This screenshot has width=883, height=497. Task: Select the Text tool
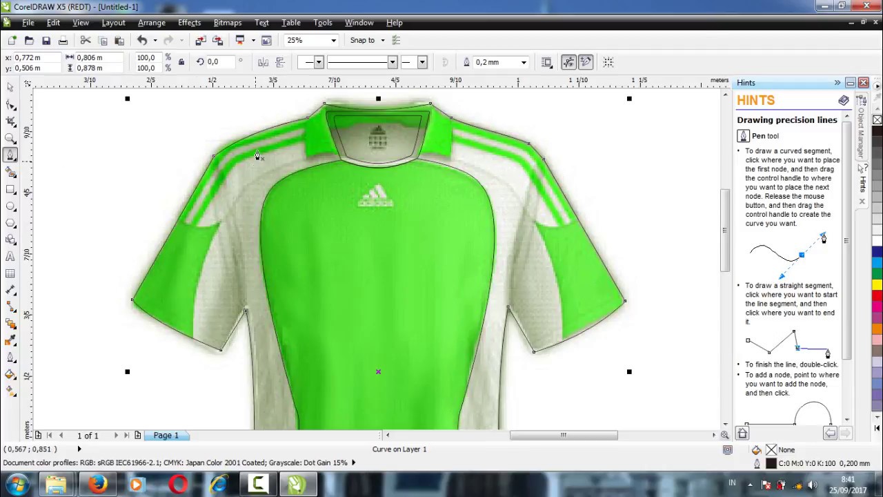tap(10, 256)
